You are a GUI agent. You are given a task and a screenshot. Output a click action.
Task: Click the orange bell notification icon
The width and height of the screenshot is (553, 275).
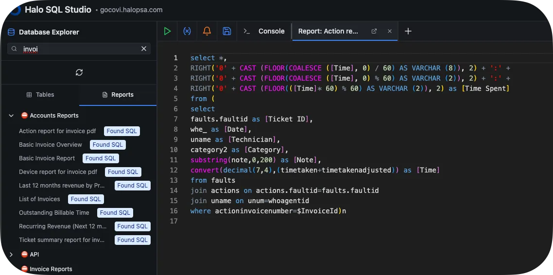pyautogui.click(x=207, y=31)
